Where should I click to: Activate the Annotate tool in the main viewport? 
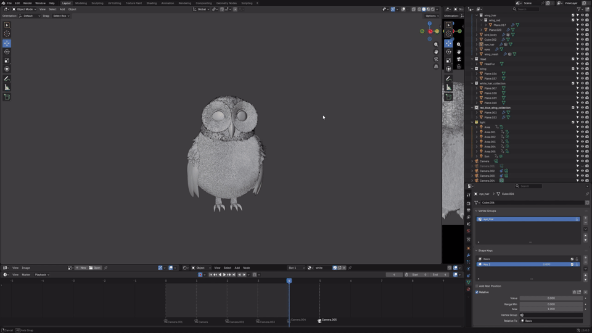click(7, 78)
